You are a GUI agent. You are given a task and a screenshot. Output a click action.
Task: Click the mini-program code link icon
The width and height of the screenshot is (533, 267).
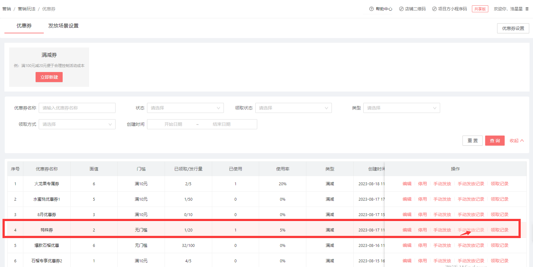click(x=434, y=9)
